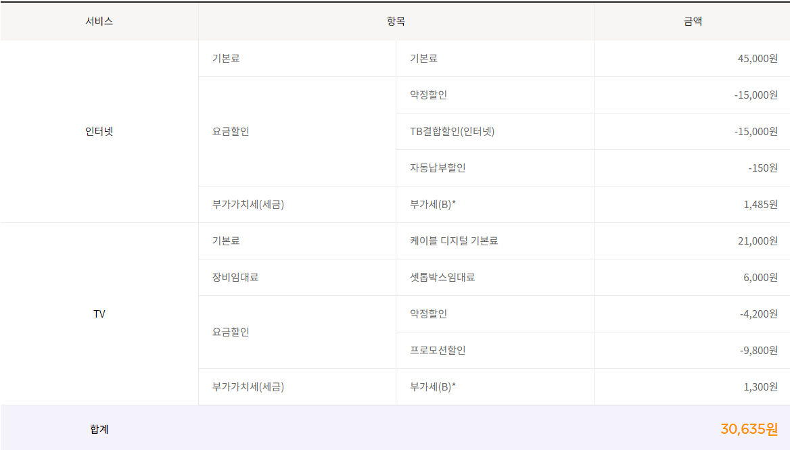Select the TV service cell
This screenshot has height=450, width=790.
click(99, 314)
